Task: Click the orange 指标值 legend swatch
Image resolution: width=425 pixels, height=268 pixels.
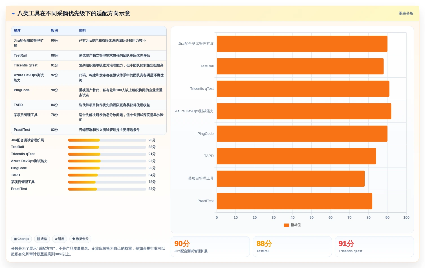Action: click(x=286, y=225)
